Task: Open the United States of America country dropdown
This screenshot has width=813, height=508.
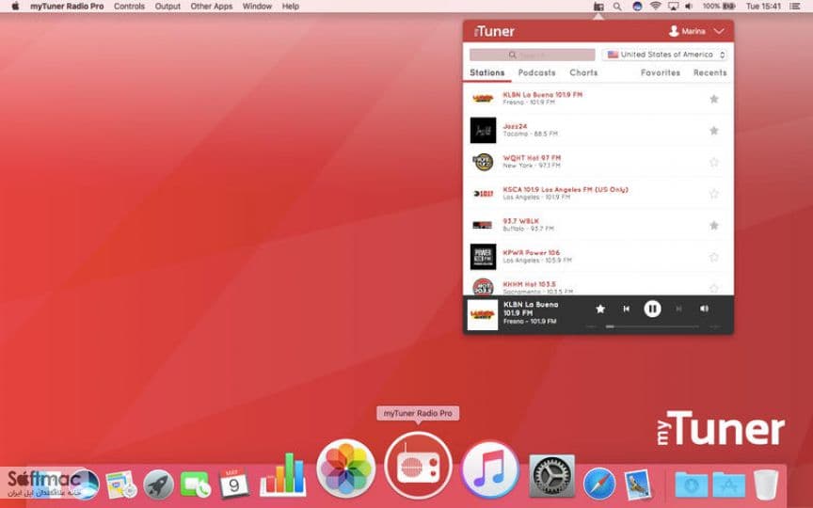Action: (x=665, y=55)
